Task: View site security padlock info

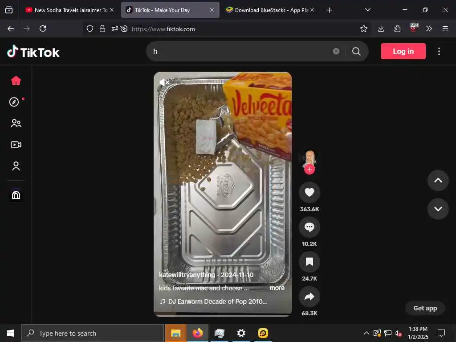Action: [x=102, y=28]
